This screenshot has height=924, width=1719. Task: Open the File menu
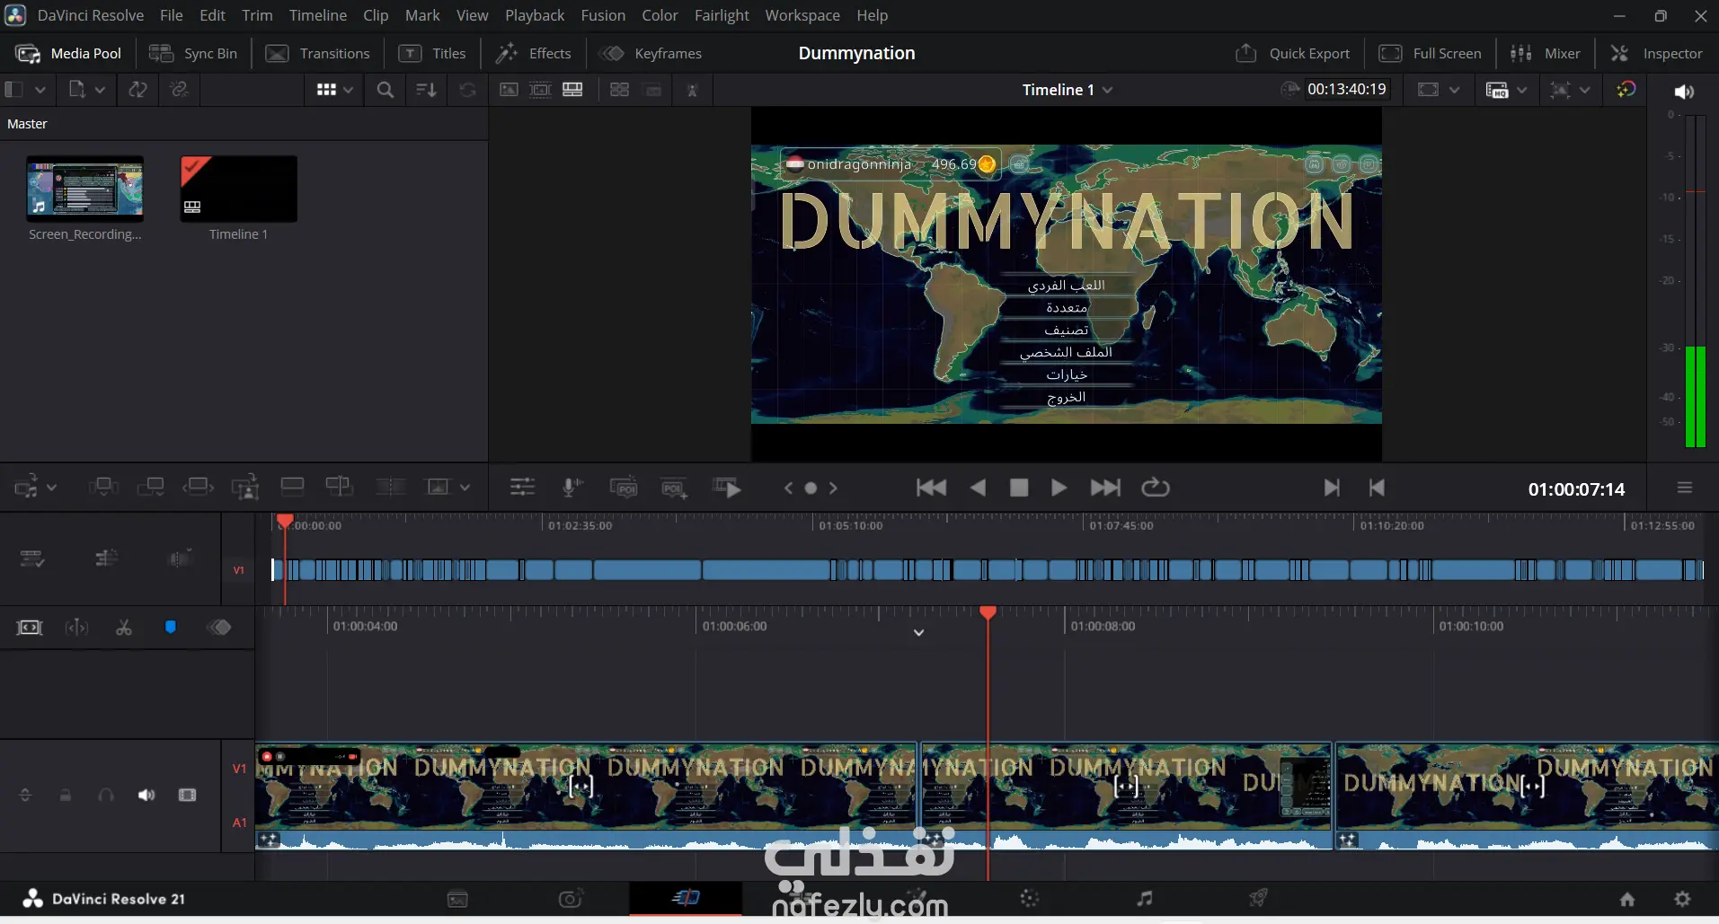(172, 15)
